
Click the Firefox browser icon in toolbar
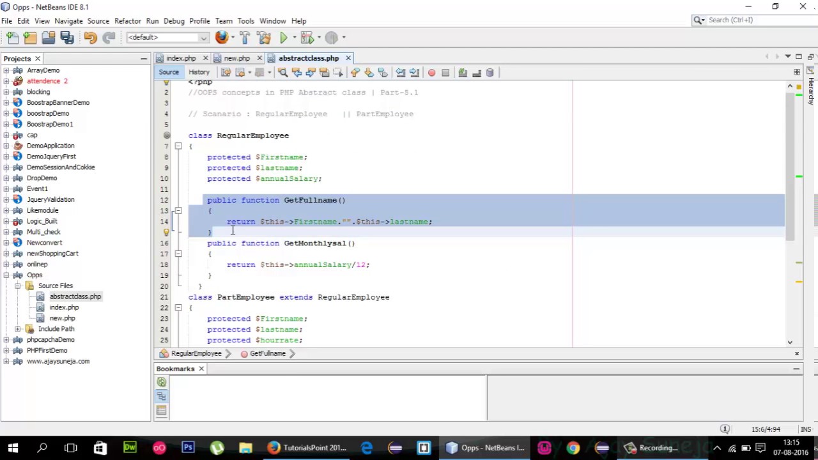pos(221,38)
